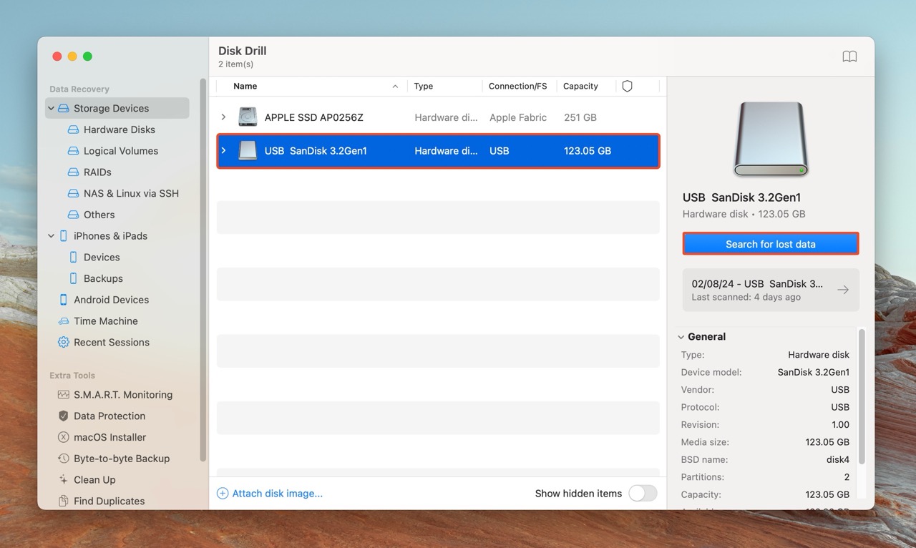Open the Clean Up tool
The image size is (916, 548).
click(x=94, y=480)
